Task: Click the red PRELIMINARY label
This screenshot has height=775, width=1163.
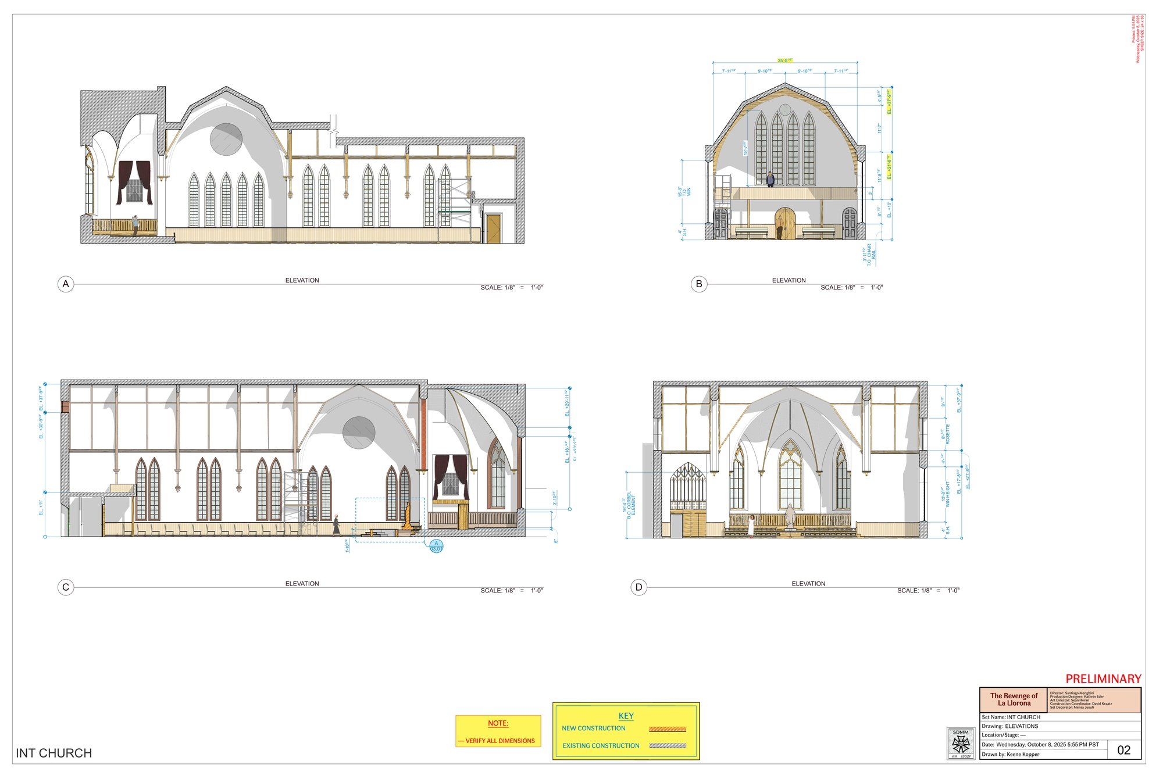Action: (x=1103, y=678)
